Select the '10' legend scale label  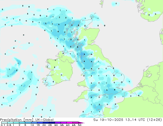32,125
